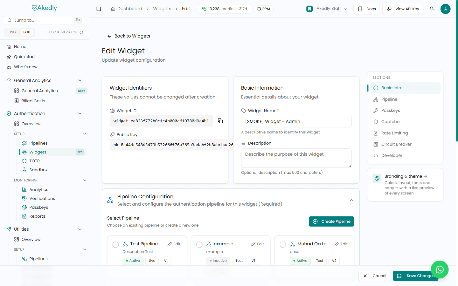Click the Circuit Breaker section icon
Image resolution: width=458 pixels, height=286 pixels.
tap(376, 144)
